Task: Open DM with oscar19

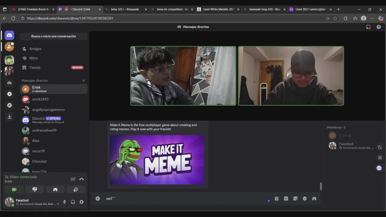Action: [54, 151]
